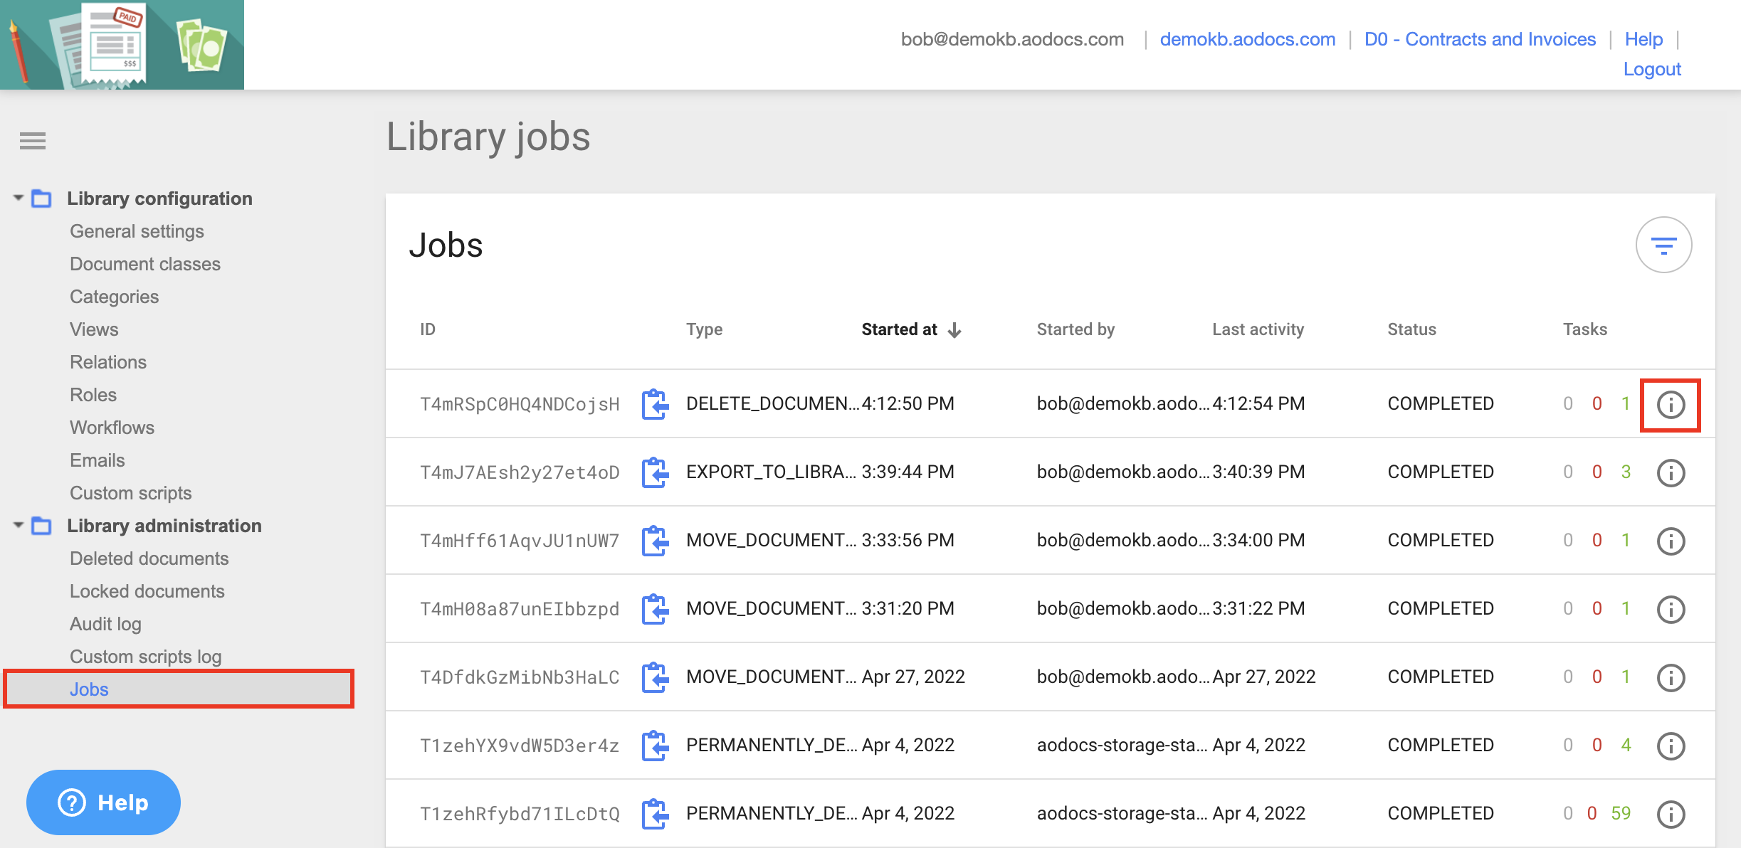Open info for job T4mRSpC0HQ4NDCojsH
The width and height of the screenshot is (1741, 848).
coord(1671,405)
